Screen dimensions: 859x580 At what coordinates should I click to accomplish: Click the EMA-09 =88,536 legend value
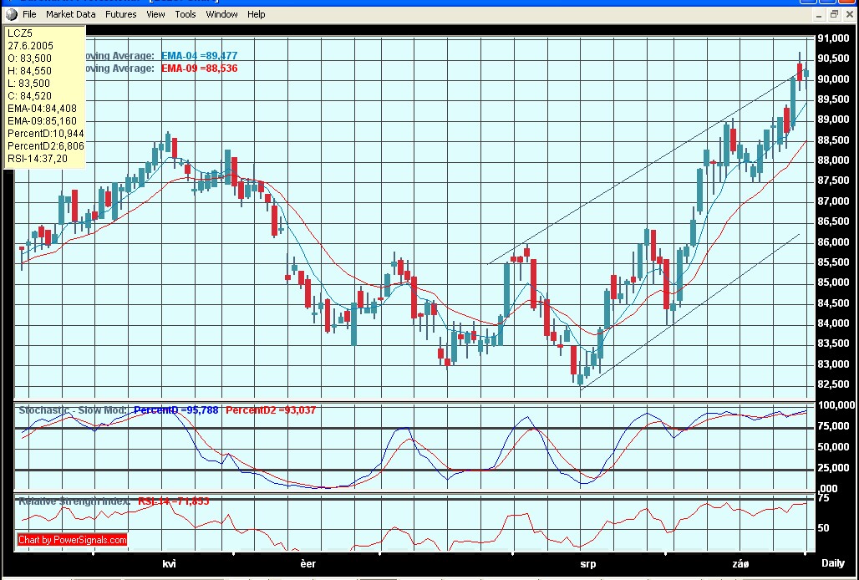point(200,69)
